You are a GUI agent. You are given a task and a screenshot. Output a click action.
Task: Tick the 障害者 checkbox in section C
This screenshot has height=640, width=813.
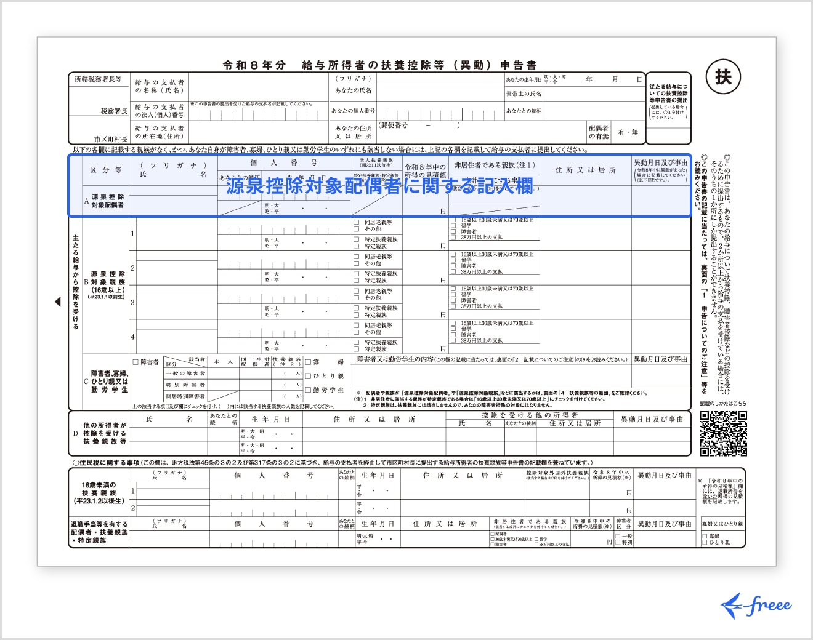135,362
